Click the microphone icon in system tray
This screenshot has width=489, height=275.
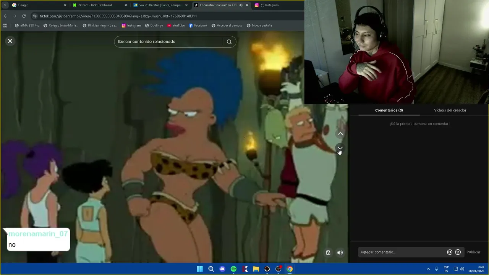[437, 269]
